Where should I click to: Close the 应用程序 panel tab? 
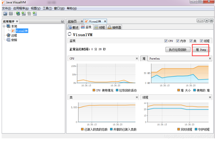(17, 21)
